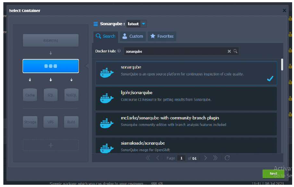Click the page number field
The image size is (294, 187).
click(181, 158)
